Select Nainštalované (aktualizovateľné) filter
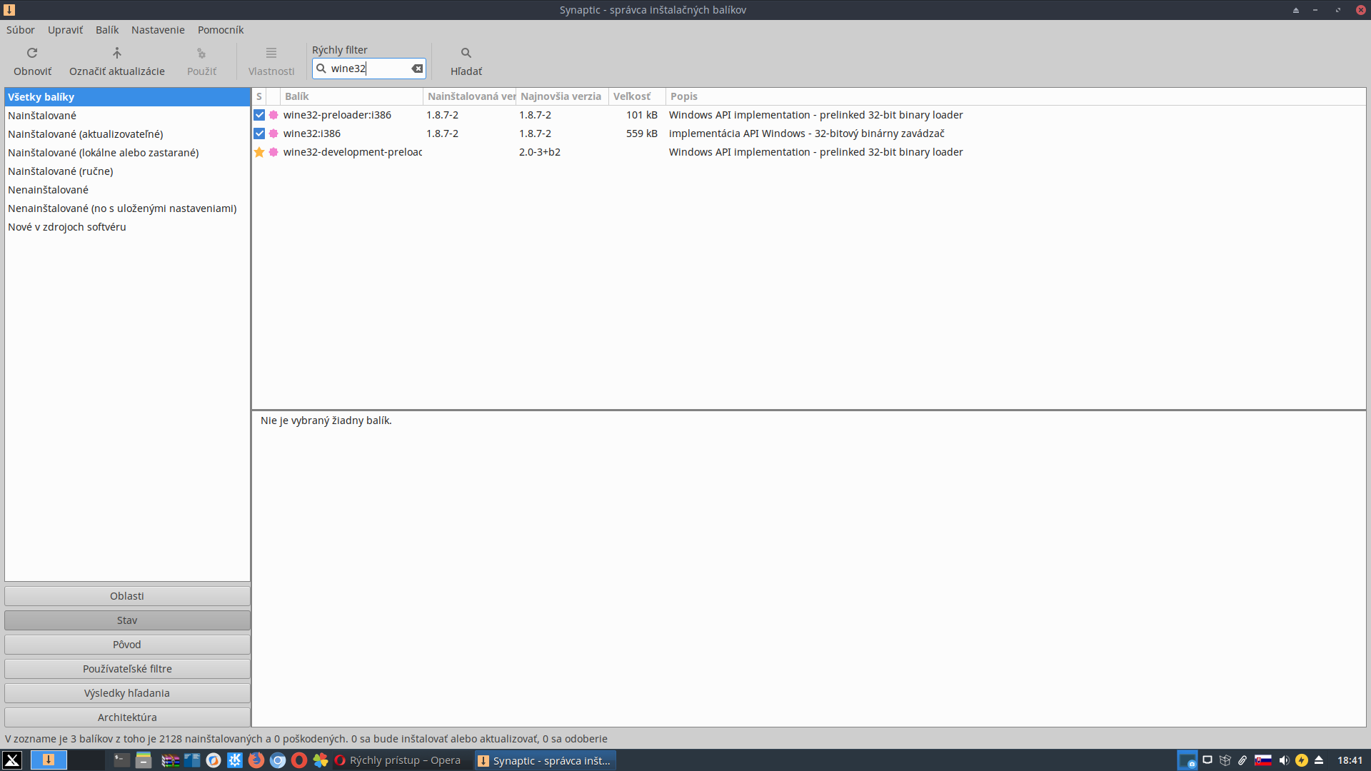The height and width of the screenshot is (771, 1371). point(127,134)
